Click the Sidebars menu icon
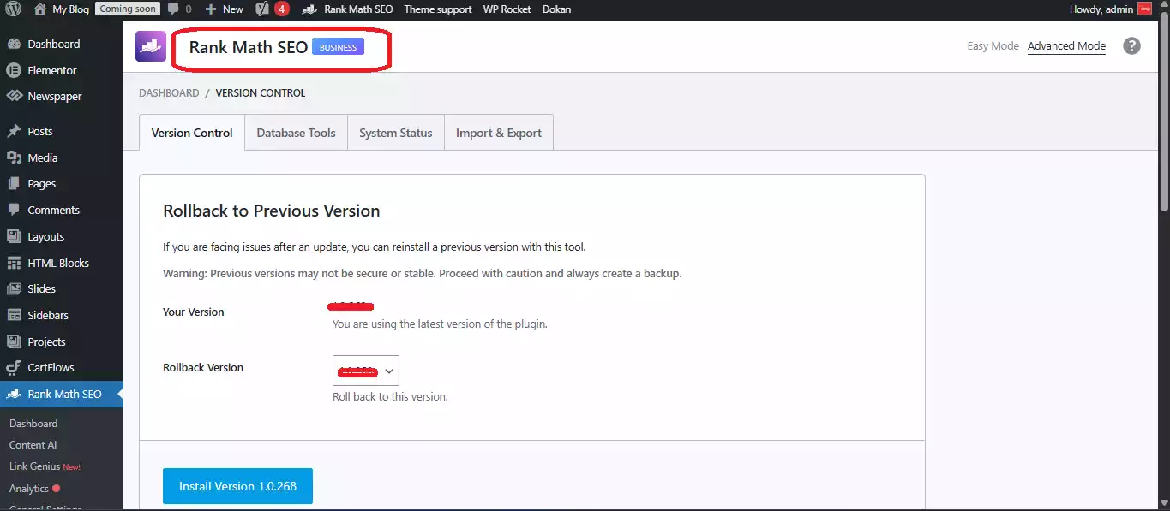Screen dimensions: 1170x511 (x=14, y=315)
